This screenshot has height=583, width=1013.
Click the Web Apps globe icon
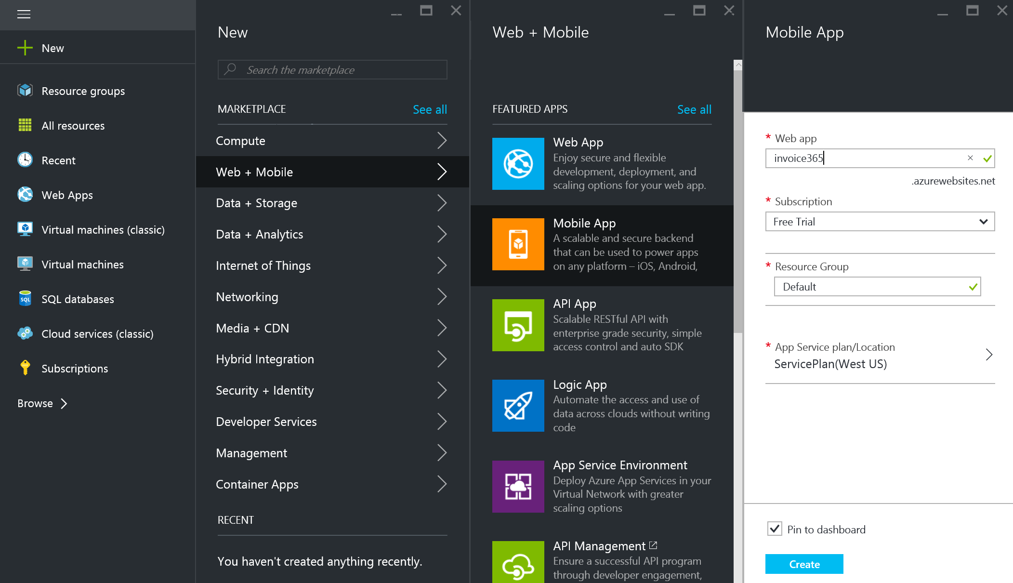click(x=25, y=195)
